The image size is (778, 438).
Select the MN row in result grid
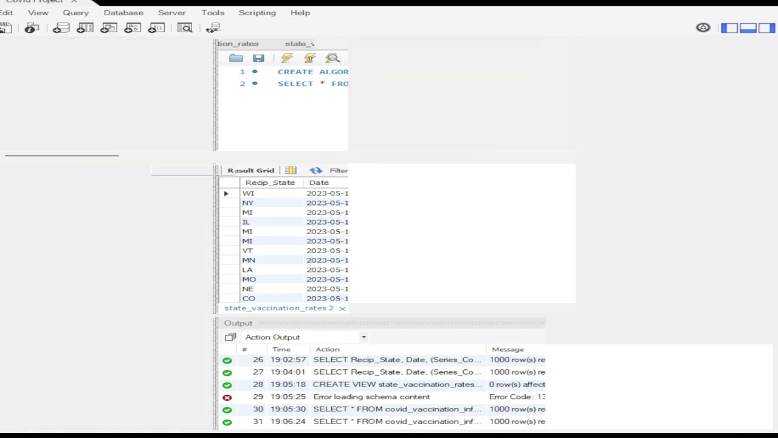pyautogui.click(x=284, y=260)
